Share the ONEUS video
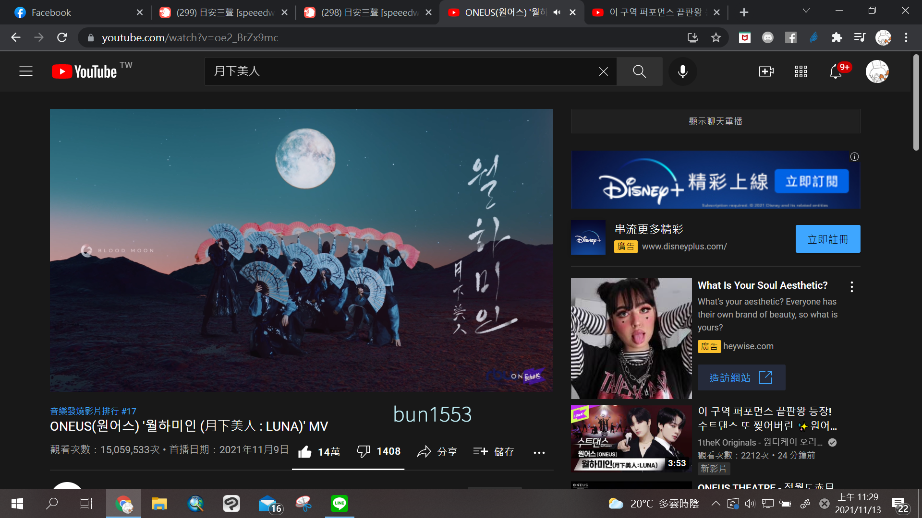Screen dimensions: 922x518 437,452
